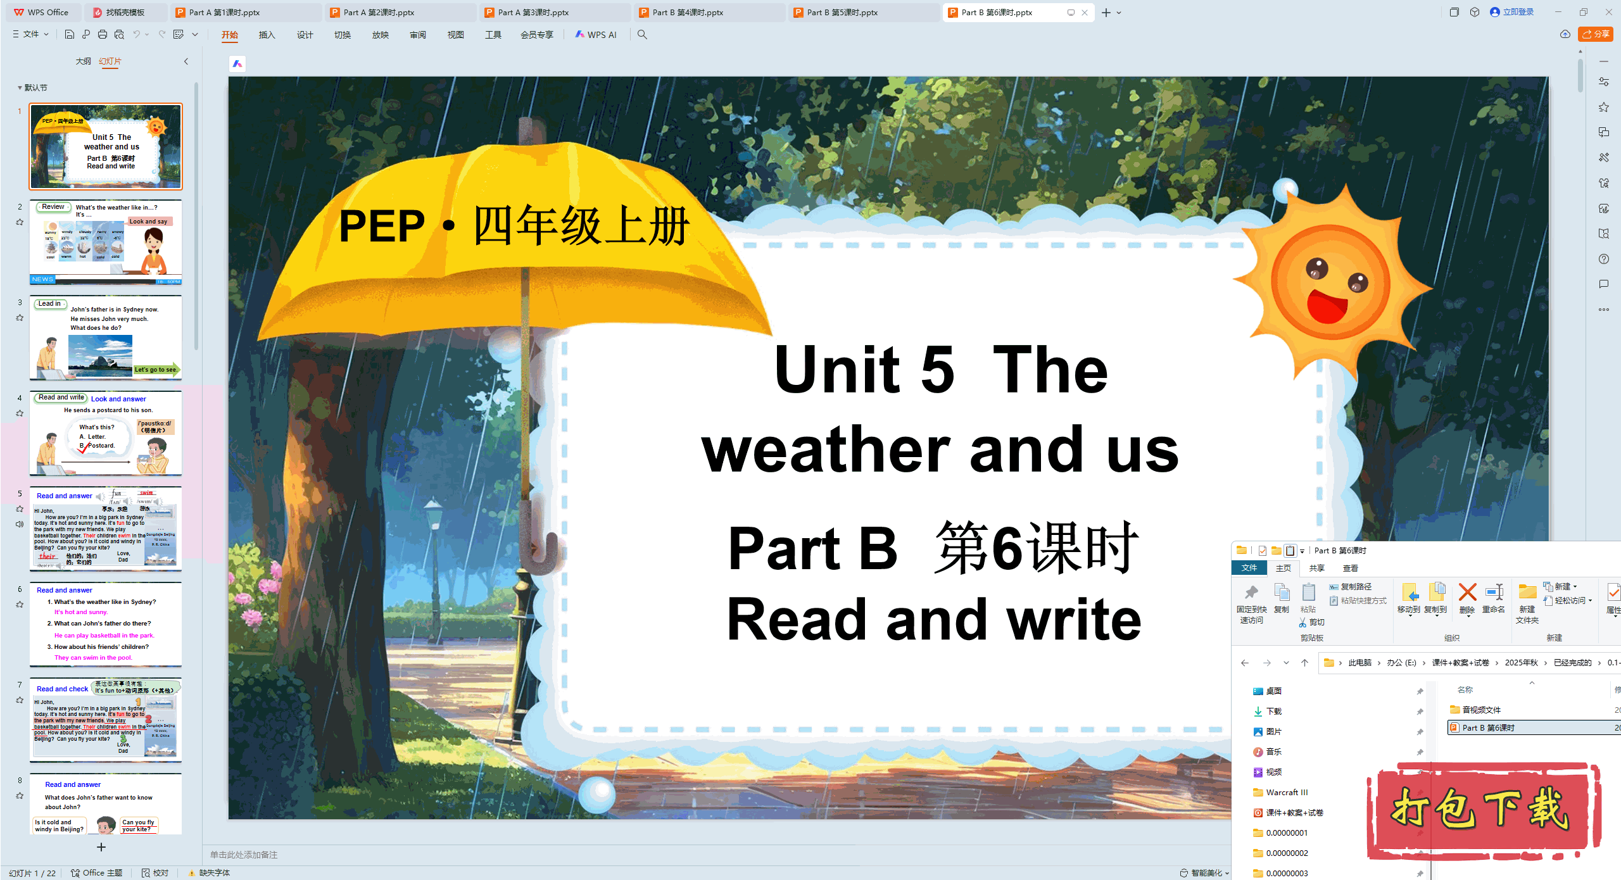
Task: Click the 校对 proofreading button
Action: [156, 872]
